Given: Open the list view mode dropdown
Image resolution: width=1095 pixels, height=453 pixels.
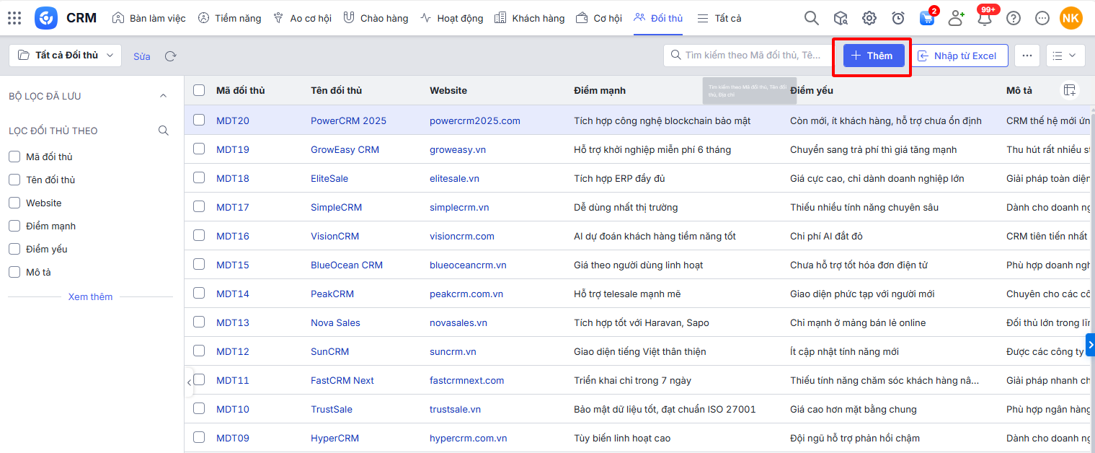Looking at the screenshot, I should point(1065,56).
